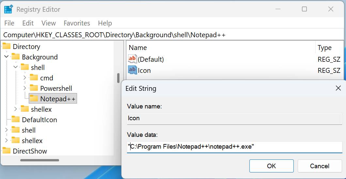Confirm the string edit with OK
346x179 pixels.
tap(272, 166)
